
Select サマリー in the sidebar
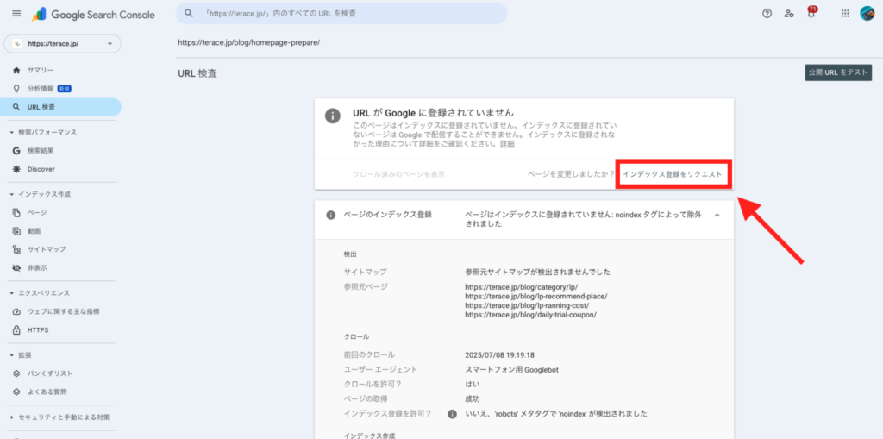coord(41,70)
